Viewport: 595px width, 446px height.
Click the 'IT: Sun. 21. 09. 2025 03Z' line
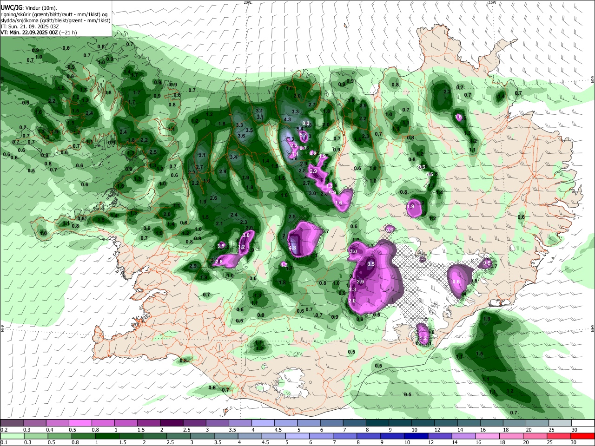pos(30,26)
